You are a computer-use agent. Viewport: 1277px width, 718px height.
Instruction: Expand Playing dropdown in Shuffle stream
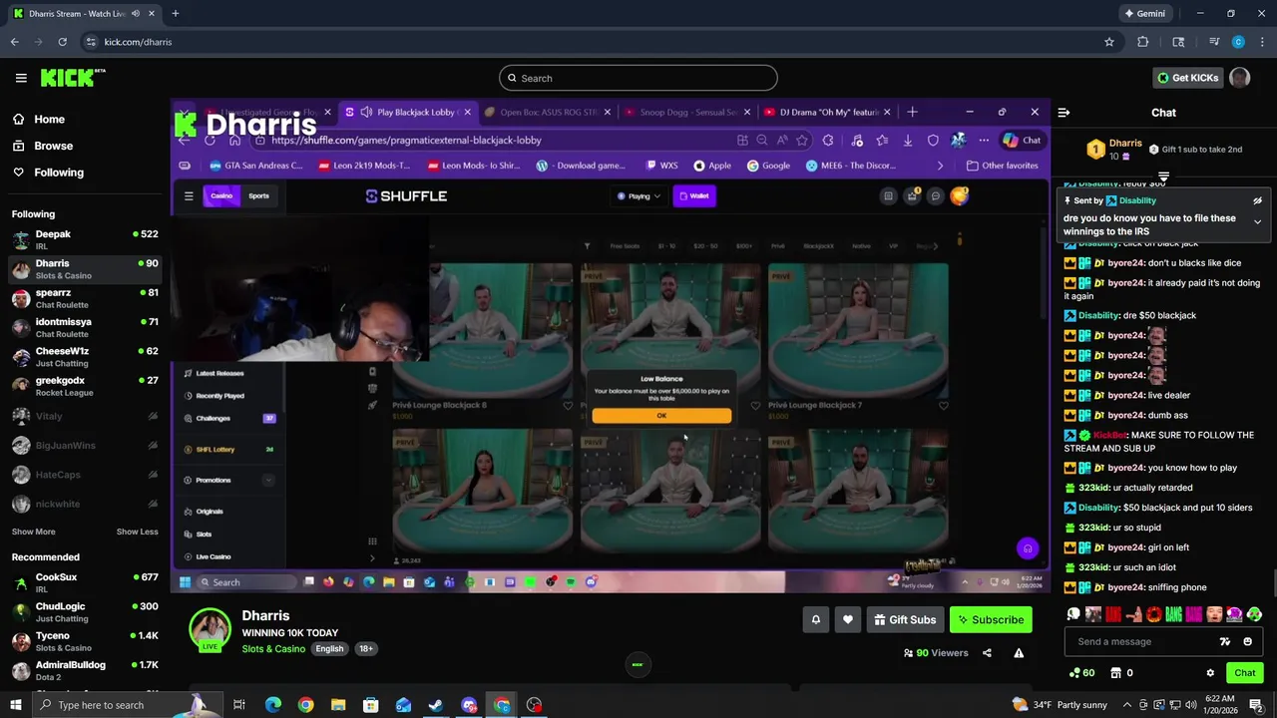point(639,196)
